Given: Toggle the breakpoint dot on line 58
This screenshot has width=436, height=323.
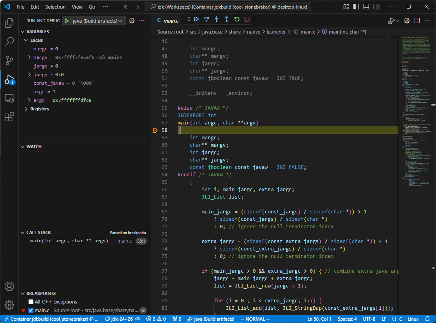Looking at the screenshot, I should click(155, 130).
